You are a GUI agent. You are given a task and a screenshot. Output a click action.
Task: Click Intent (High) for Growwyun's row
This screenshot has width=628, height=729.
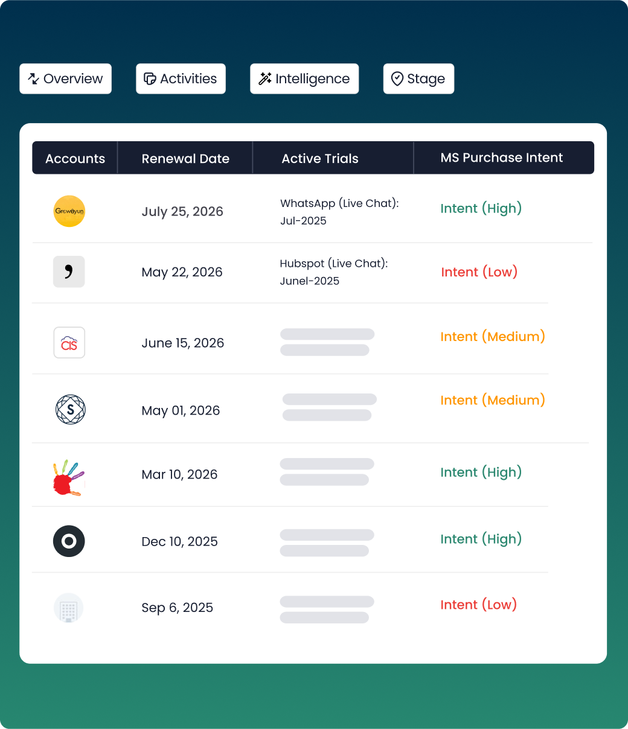481,208
